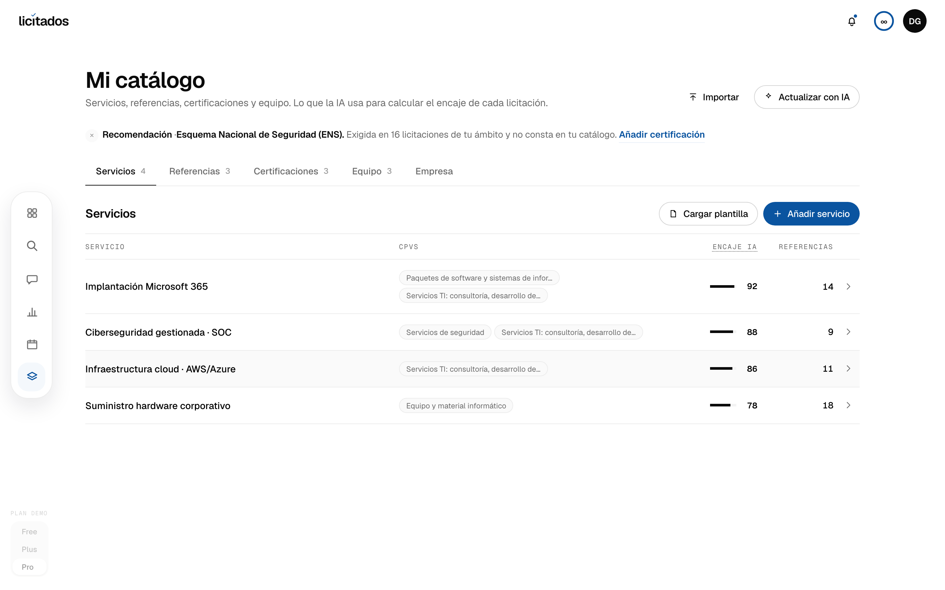
Task: Expand Infraestructura cloud AWS/Azure row chevron
Action: [x=848, y=369]
